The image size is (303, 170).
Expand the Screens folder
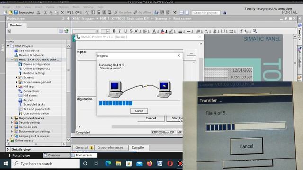[x=17, y=77]
